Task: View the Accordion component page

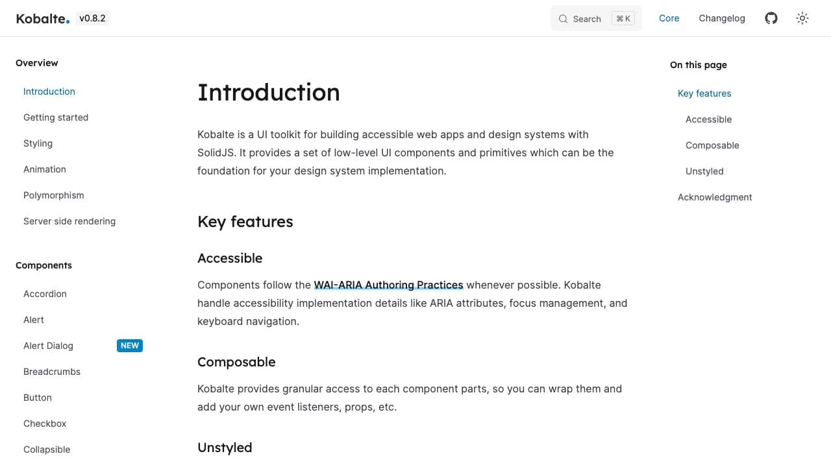Action: point(45,294)
